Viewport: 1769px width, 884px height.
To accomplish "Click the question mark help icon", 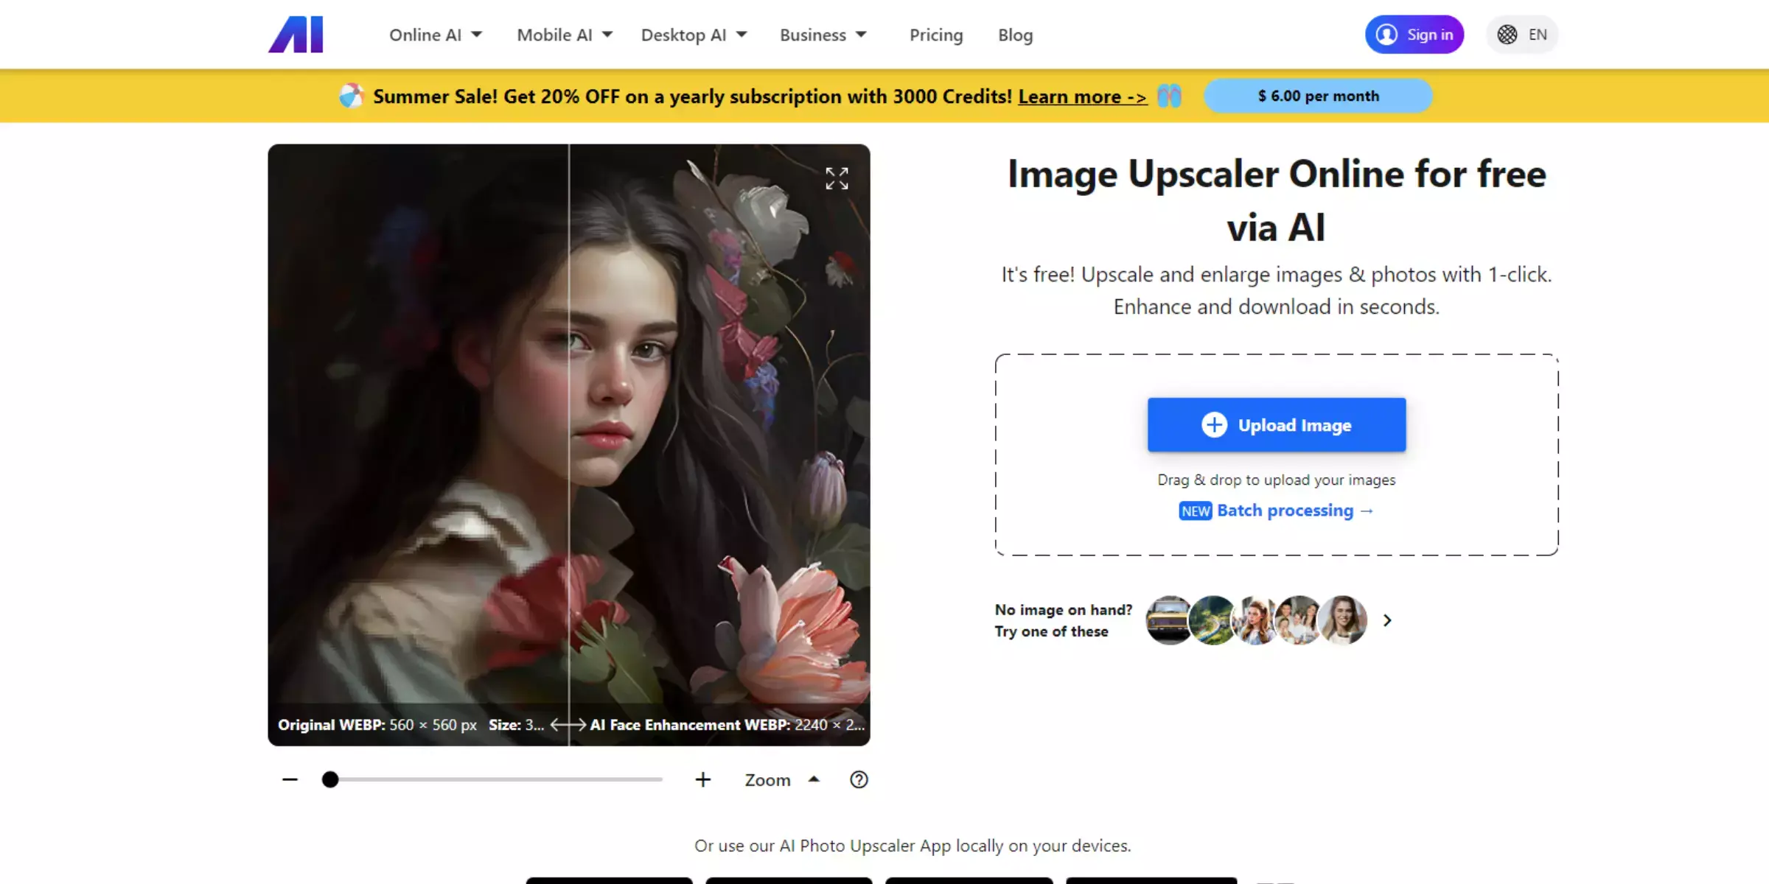I will tap(859, 779).
